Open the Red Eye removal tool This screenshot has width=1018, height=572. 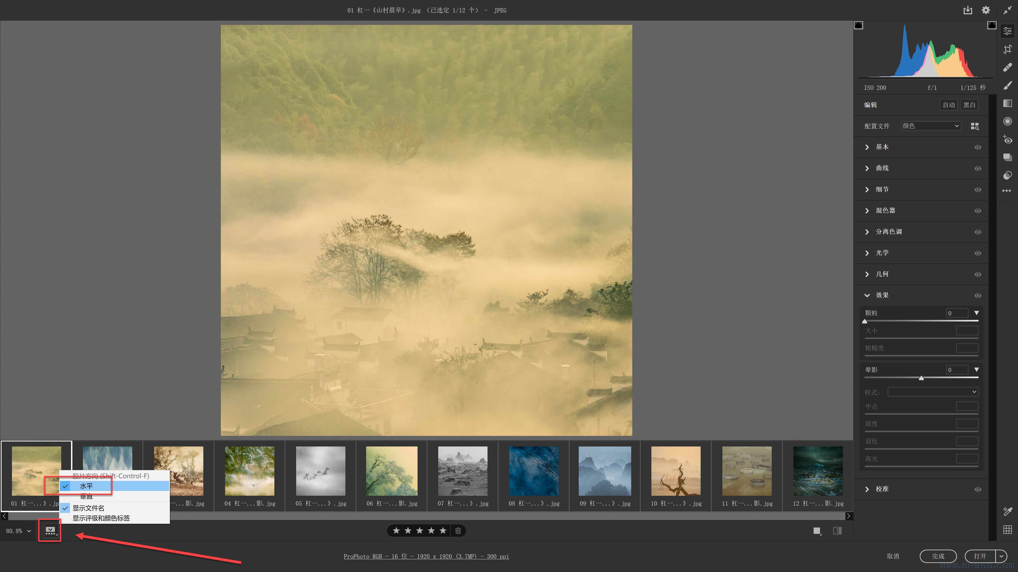point(1007,139)
